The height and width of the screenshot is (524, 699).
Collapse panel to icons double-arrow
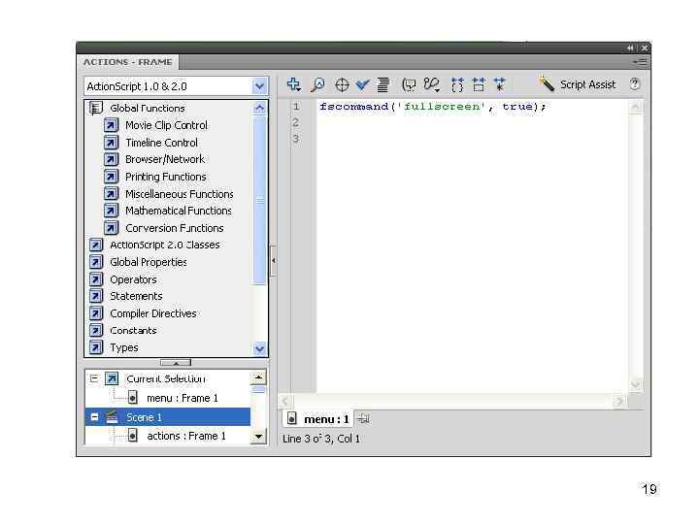[630, 48]
